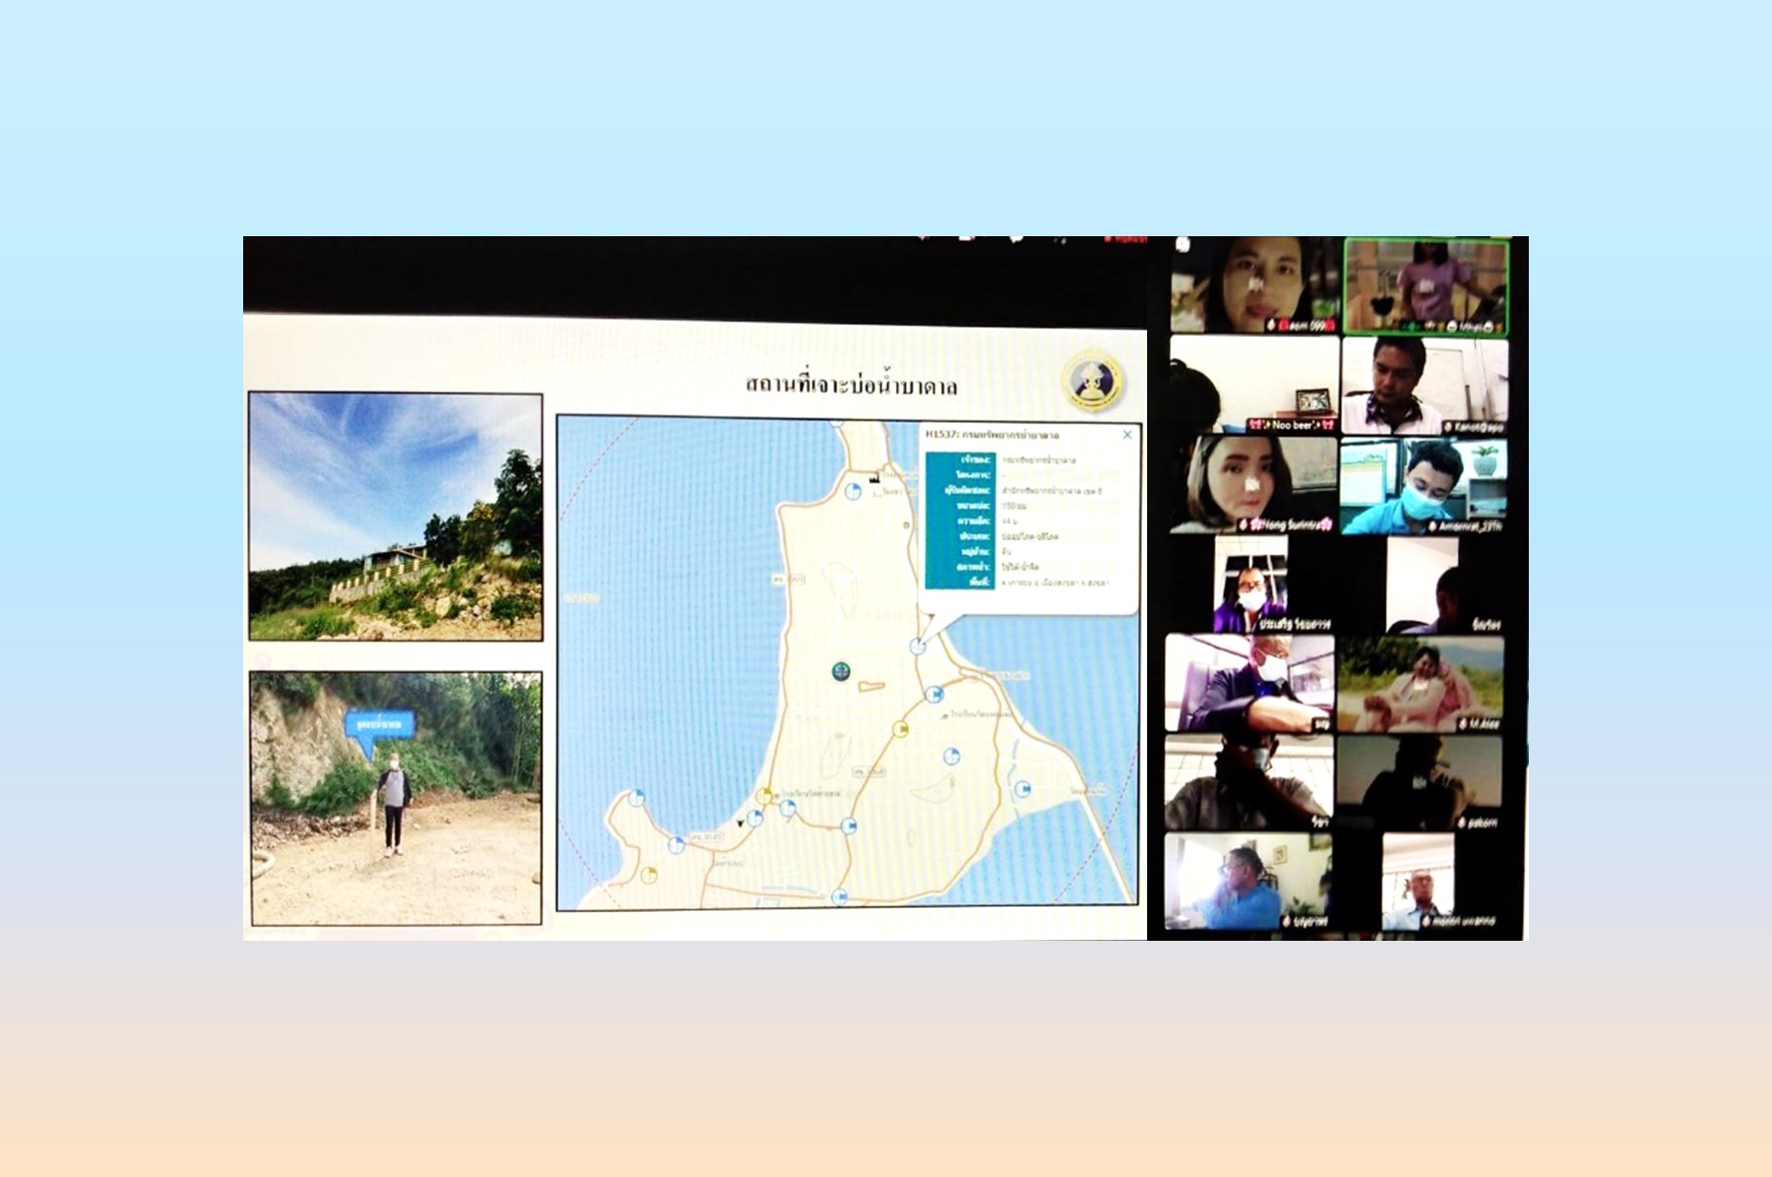
Task: Click the yellow flag marker on the diagonal road
Action: click(x=901, y=730)
